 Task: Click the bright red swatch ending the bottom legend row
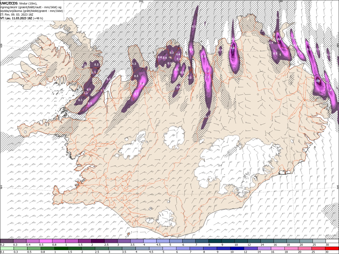[x=332, y=248]
